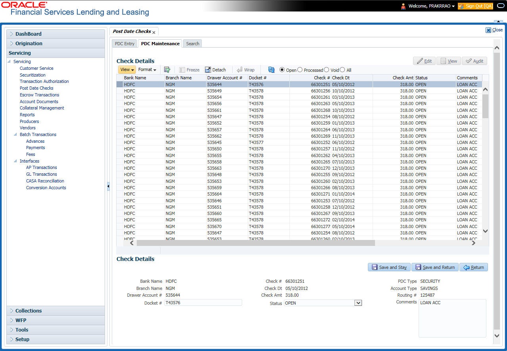Click the Sign Out icon button
The width and height of the screenshot is (507, 351).
(x=461, y=6)
